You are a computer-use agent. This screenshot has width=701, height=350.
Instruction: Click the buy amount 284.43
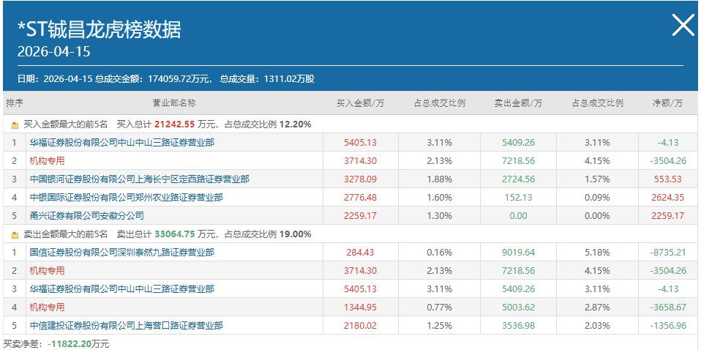(360, 253)
